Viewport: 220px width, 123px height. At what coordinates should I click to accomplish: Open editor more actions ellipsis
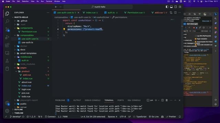point(179,13)
